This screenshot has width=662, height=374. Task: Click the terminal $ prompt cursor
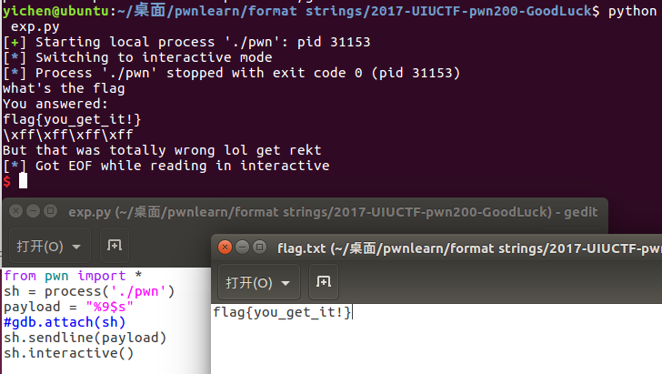pos(24,181)
